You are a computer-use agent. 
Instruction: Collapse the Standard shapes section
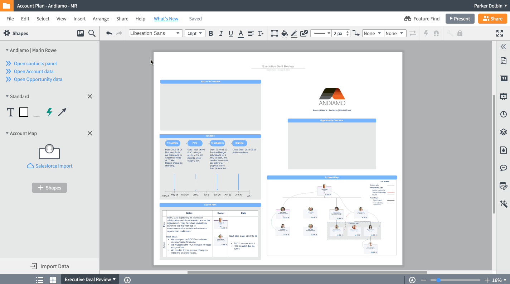[x=6, y=96]
